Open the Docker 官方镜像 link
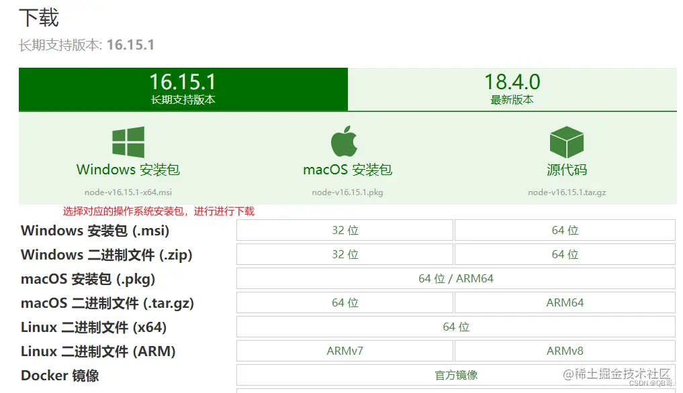The height and width of the screenshot is (393, 683). pyautogui.click(x=456, y=375)
